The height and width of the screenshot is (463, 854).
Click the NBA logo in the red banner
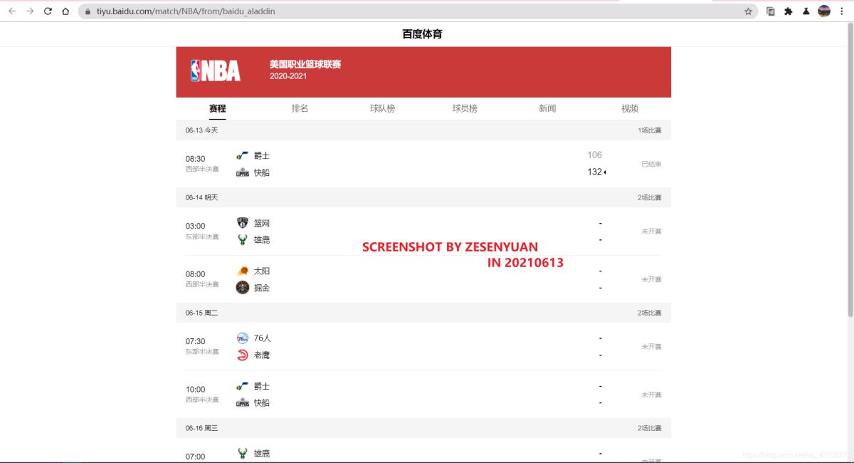click(216, 71)
